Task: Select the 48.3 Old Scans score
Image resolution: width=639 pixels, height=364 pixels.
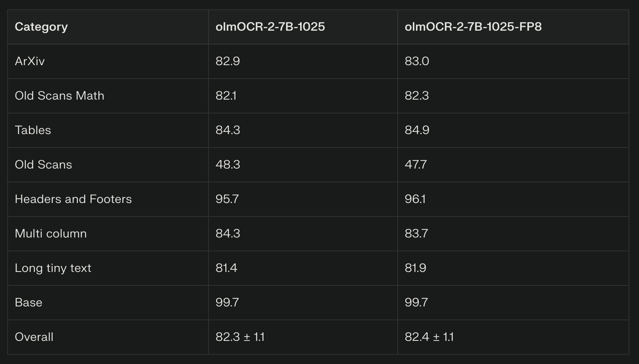Action: point(227,165)
